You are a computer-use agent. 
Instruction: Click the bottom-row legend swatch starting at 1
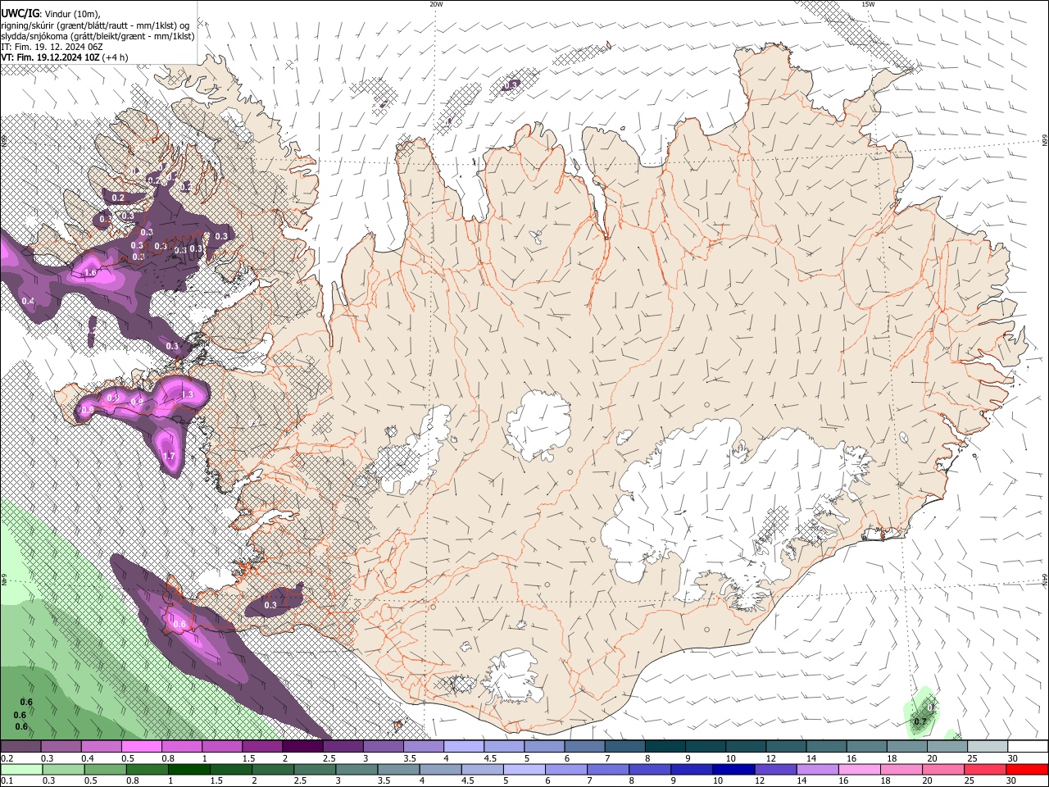188,770
